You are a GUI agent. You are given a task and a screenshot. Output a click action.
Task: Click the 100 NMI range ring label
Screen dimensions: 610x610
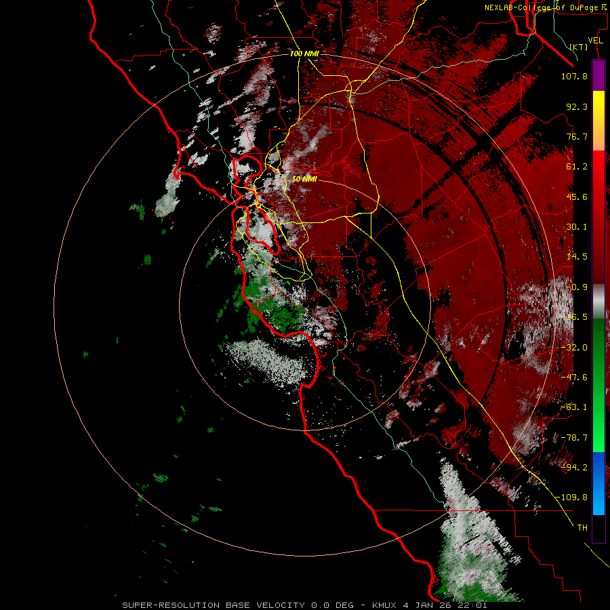(304, 54)
